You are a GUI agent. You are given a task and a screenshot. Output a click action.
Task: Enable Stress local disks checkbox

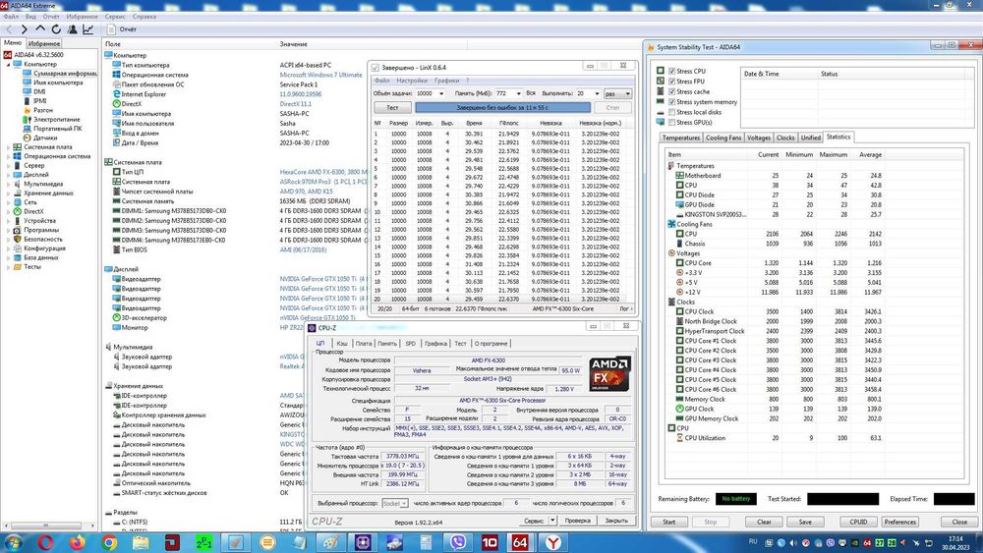point(672,112)
